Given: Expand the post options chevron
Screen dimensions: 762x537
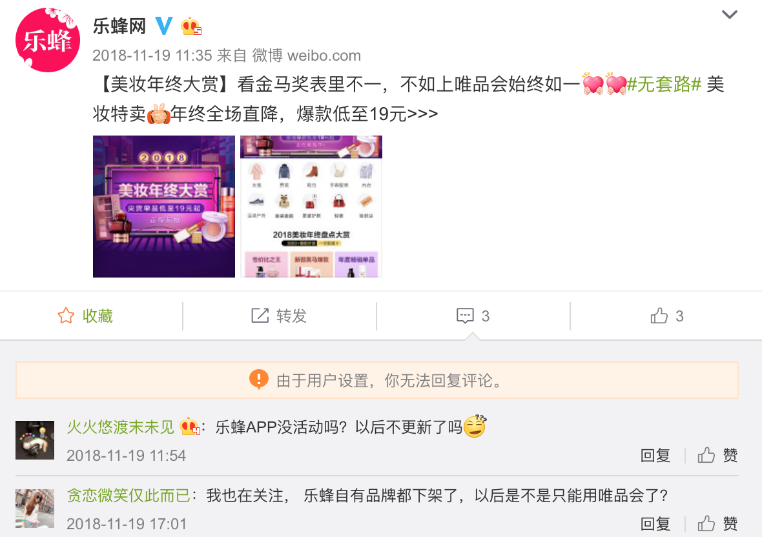Looking at the screenshot, I should pyautogui.click(x=730, y=15).
